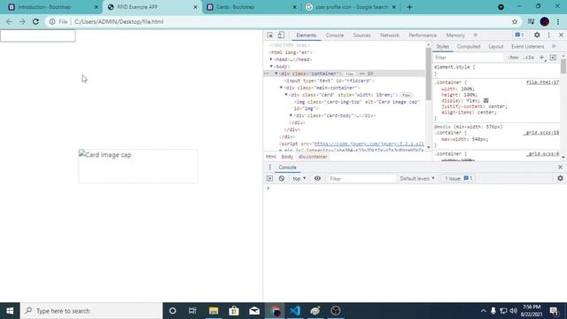Show console sidebar icon

[269, 178]
